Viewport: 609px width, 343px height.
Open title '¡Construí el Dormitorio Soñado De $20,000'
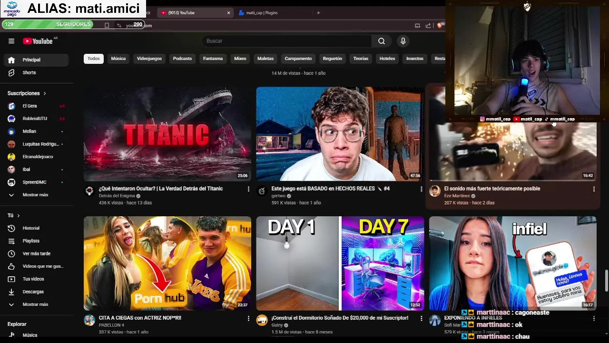340,318
